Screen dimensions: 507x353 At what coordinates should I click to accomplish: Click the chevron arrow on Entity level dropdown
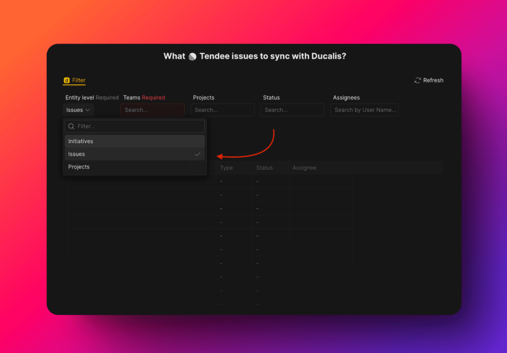pos(88,110)
